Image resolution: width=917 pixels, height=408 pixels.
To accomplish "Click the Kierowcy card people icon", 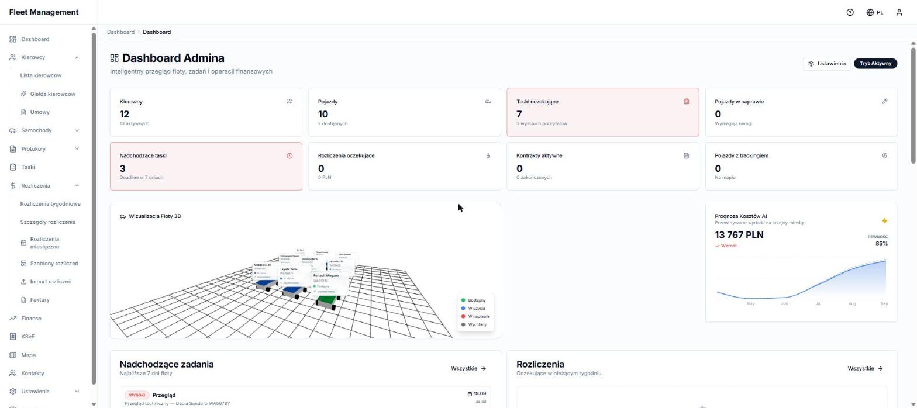I will [289, 102].
